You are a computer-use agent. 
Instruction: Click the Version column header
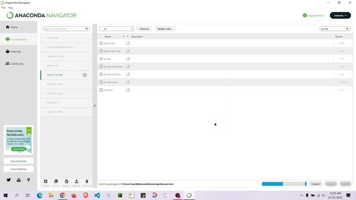pyautogui.click(x=339, y=37)
